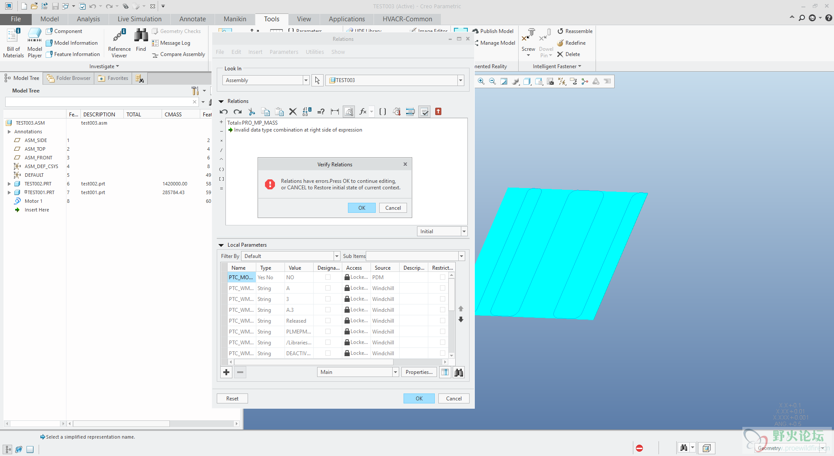The image size is (834, 456).
Task: Open Filter By Default dropdown
Action: coord(337,256)
